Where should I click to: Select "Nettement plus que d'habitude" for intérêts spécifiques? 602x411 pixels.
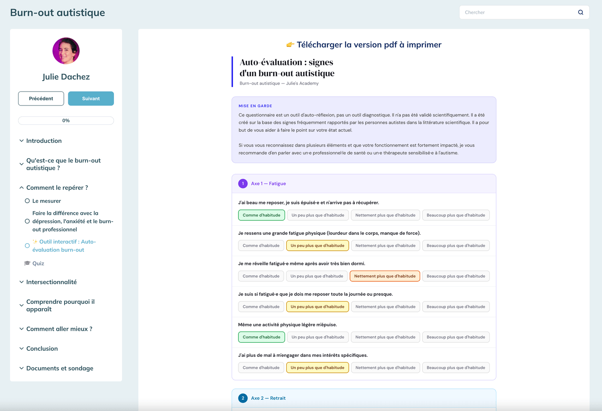tap(385, 368)
